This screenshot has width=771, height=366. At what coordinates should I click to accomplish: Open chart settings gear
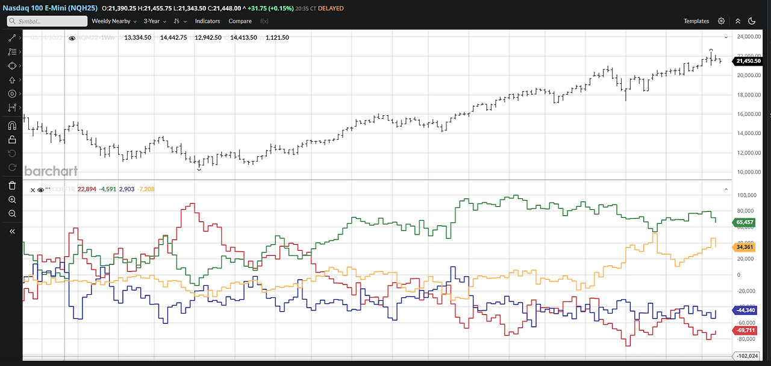click(x=722, y=21)
